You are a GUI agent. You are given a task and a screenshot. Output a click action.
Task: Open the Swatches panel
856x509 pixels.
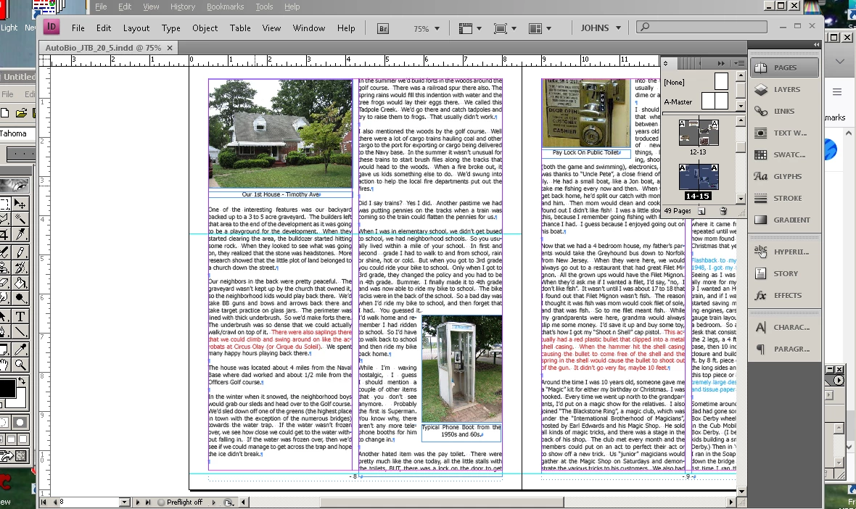(784, 155)
